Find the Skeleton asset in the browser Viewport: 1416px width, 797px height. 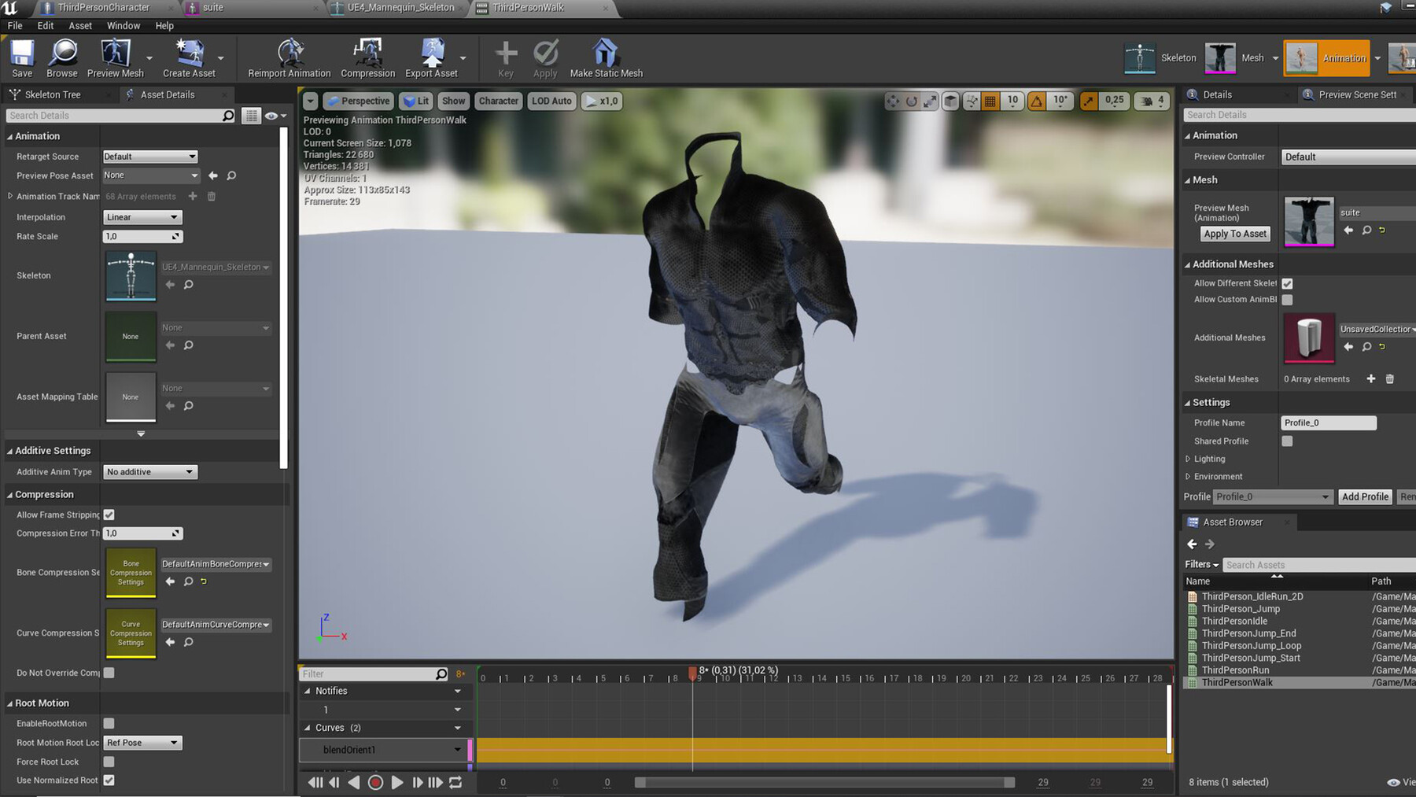coord(189,285)
